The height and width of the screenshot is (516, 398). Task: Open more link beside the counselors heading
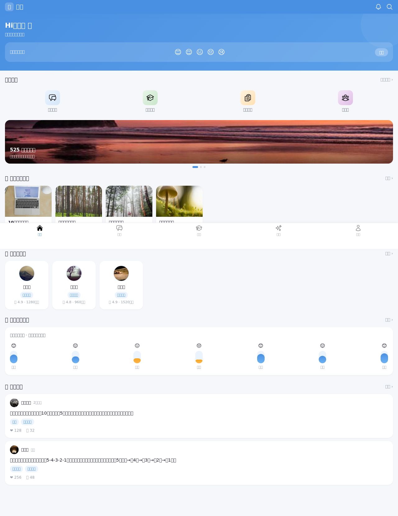(389, 253)
